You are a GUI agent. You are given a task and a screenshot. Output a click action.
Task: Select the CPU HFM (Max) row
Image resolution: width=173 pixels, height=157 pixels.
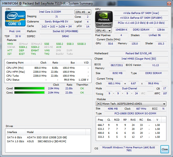click(x=48, y=72)
